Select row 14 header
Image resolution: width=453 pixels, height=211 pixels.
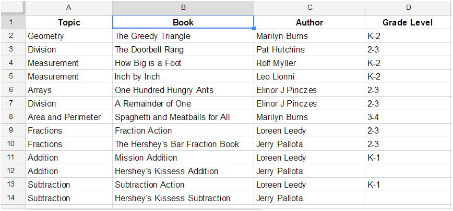(13, 198)
